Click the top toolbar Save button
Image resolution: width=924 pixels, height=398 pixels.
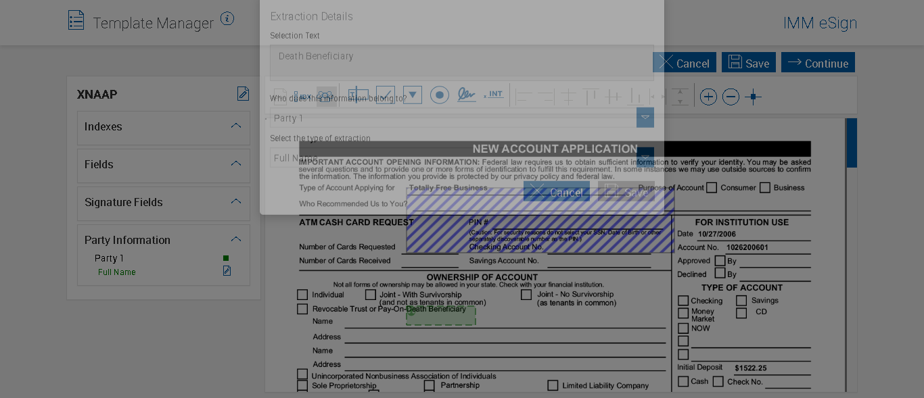click(748, 63)
